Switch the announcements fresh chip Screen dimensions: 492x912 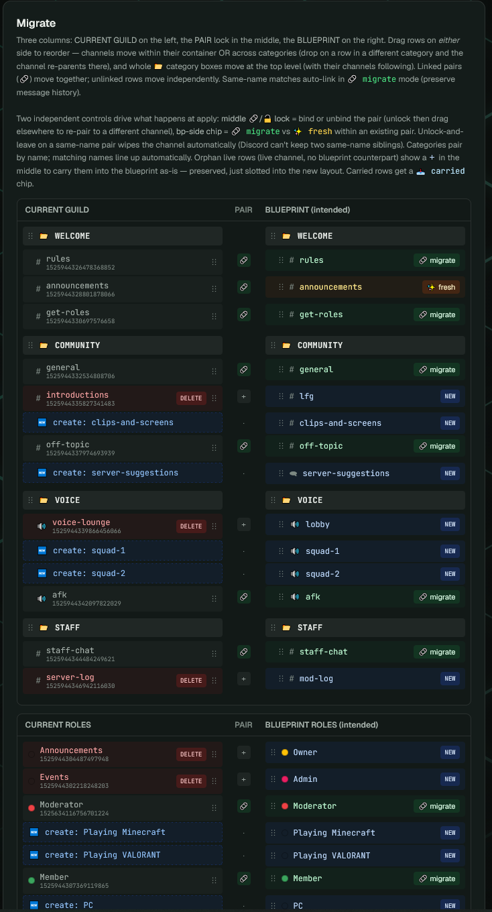(441, 287)
